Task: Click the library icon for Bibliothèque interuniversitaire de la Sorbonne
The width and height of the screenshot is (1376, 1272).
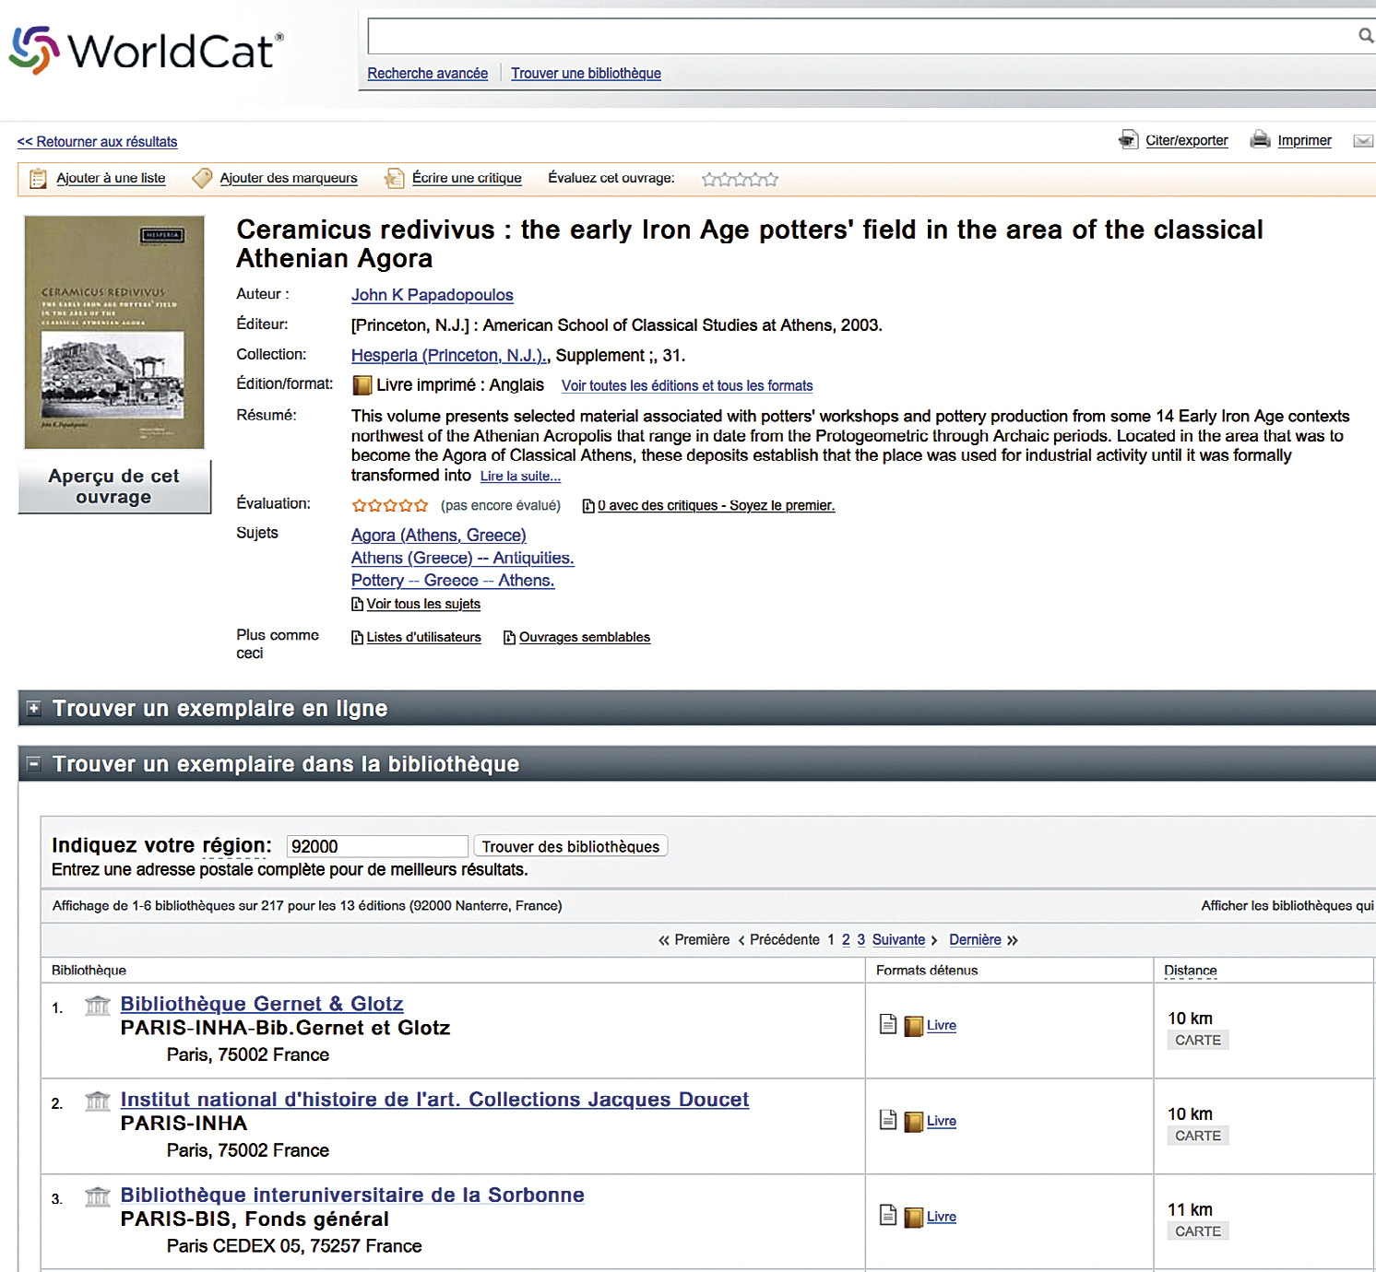Action: pos(98,1197)
